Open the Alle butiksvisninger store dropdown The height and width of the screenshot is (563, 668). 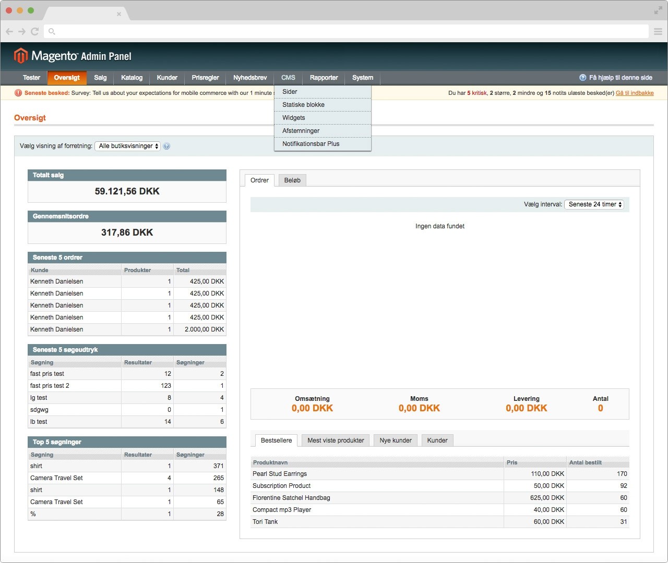click(x=127, y=146)
